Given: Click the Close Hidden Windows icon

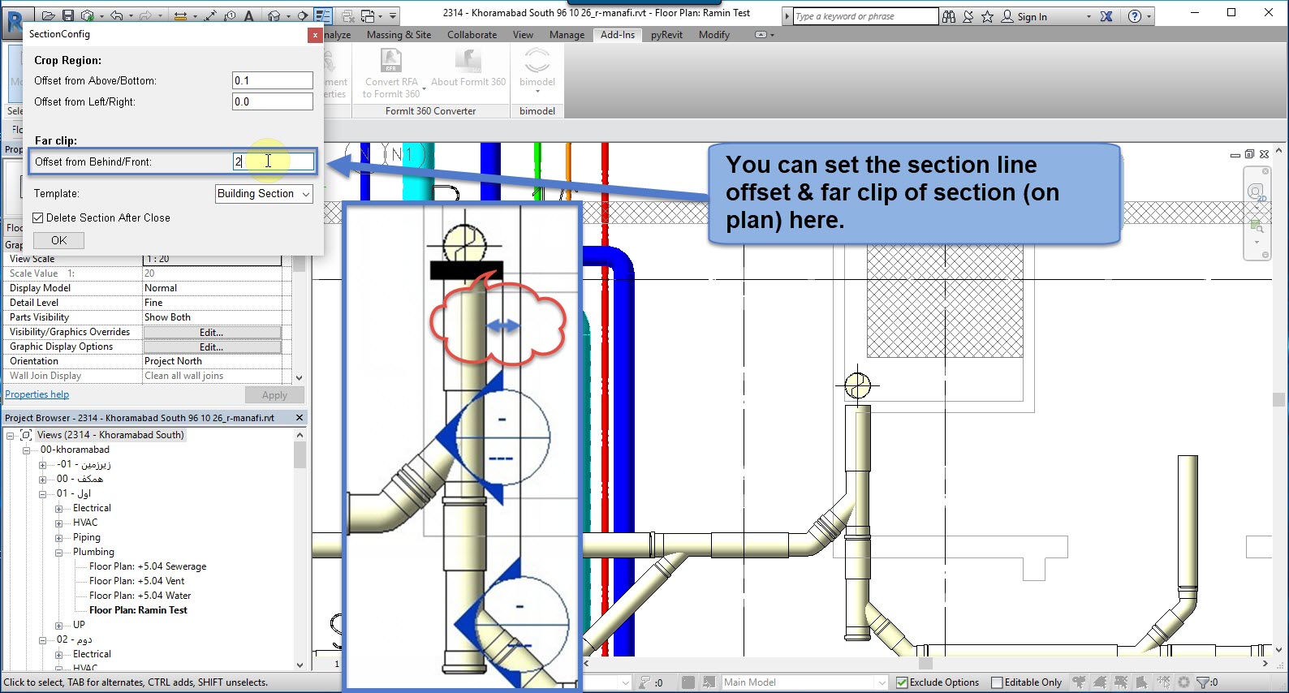Looking at the screenshot, I should (x=348, y=15).
